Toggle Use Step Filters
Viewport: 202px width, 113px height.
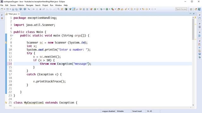point(62,9)
